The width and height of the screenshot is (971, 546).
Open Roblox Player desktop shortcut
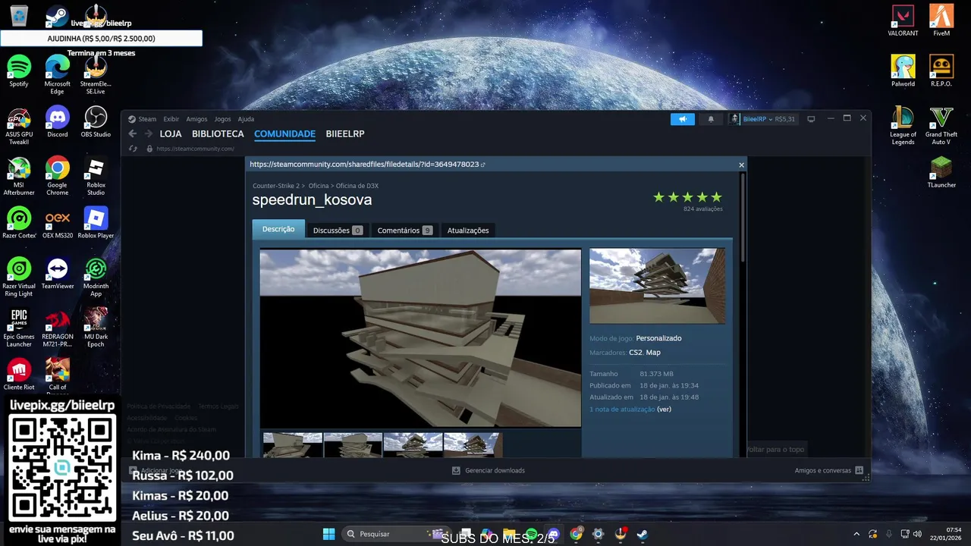[x=96, y=223]
